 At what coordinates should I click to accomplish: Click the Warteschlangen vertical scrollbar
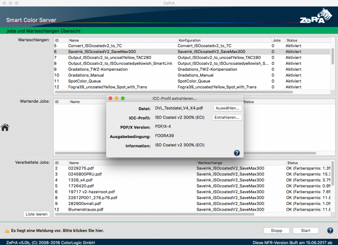[x=333, y=56]
